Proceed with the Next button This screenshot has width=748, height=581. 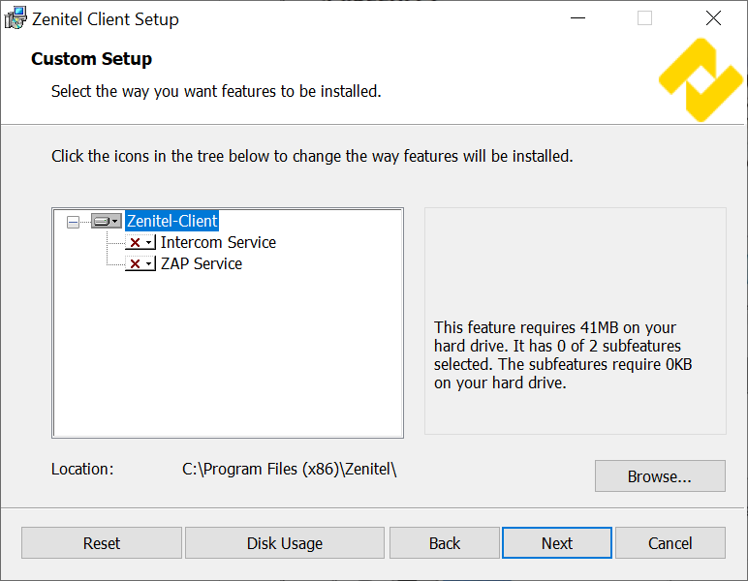coord(556,543)
